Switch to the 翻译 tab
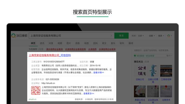 click(x=131, y=43)
